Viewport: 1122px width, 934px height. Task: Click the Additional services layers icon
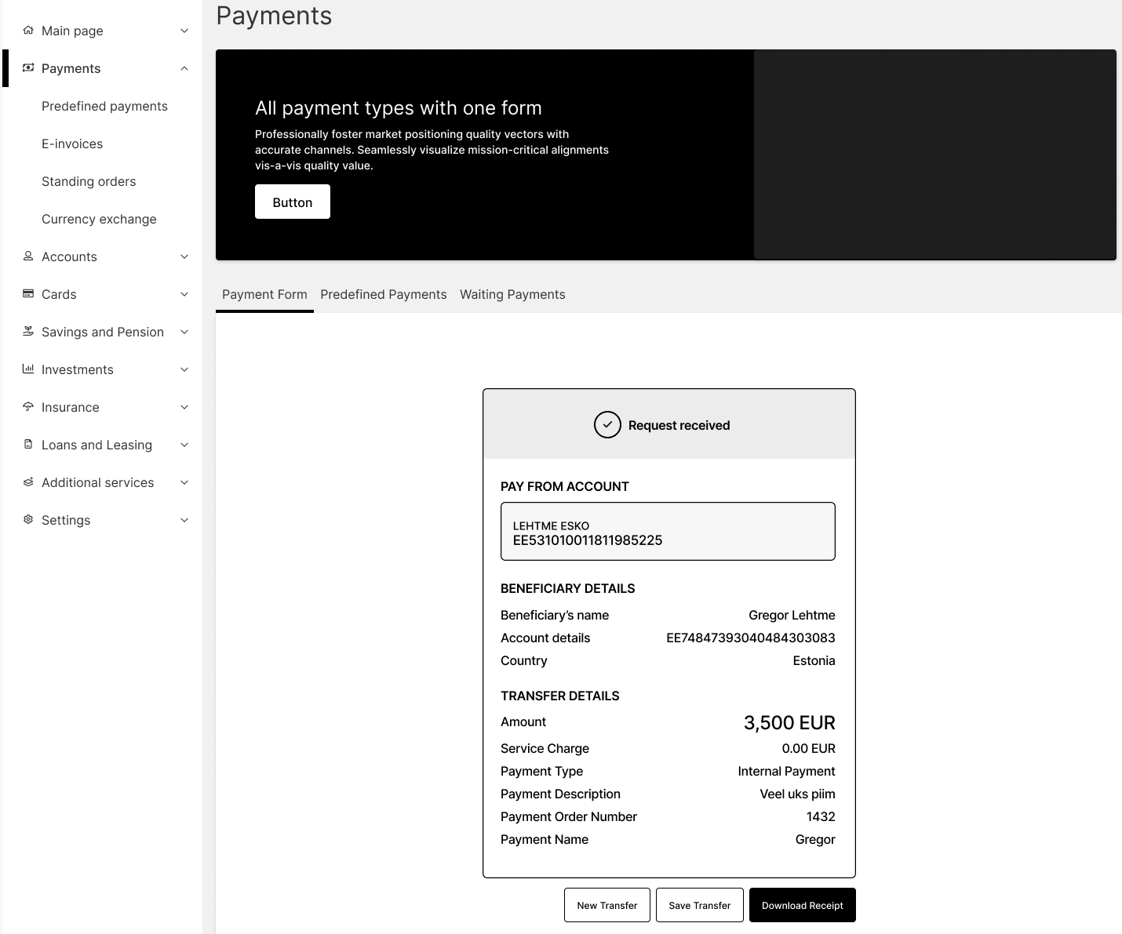click(x=28, y=482)
